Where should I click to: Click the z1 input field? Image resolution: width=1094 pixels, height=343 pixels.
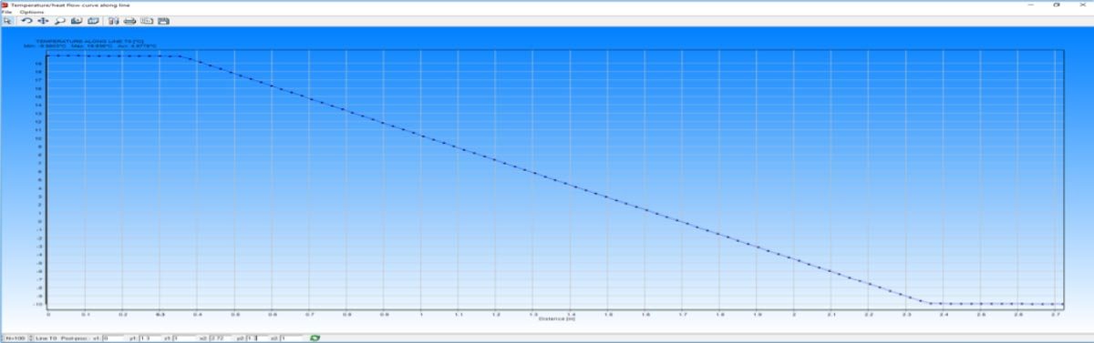click(x=183, y=338)
